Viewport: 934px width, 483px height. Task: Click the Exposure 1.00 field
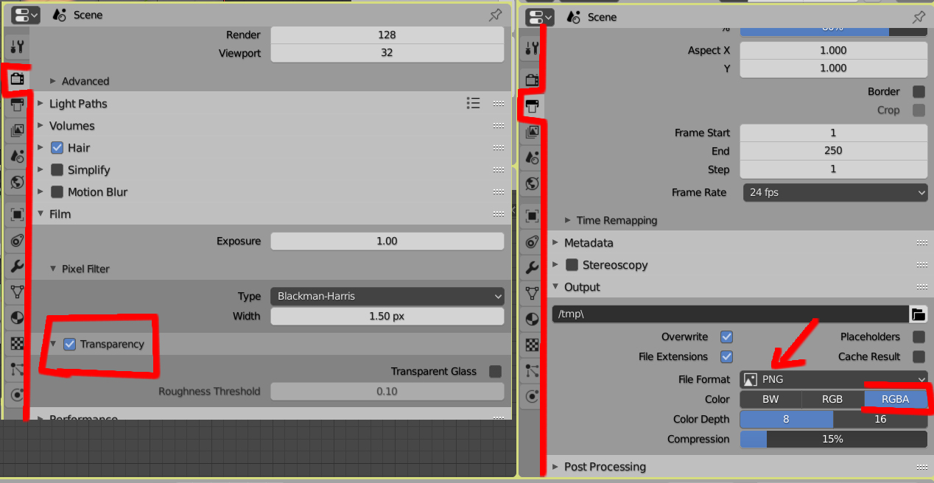[x=387, y=241]
